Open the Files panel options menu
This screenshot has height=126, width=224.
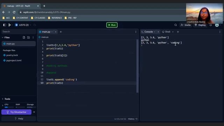point(33,37)
